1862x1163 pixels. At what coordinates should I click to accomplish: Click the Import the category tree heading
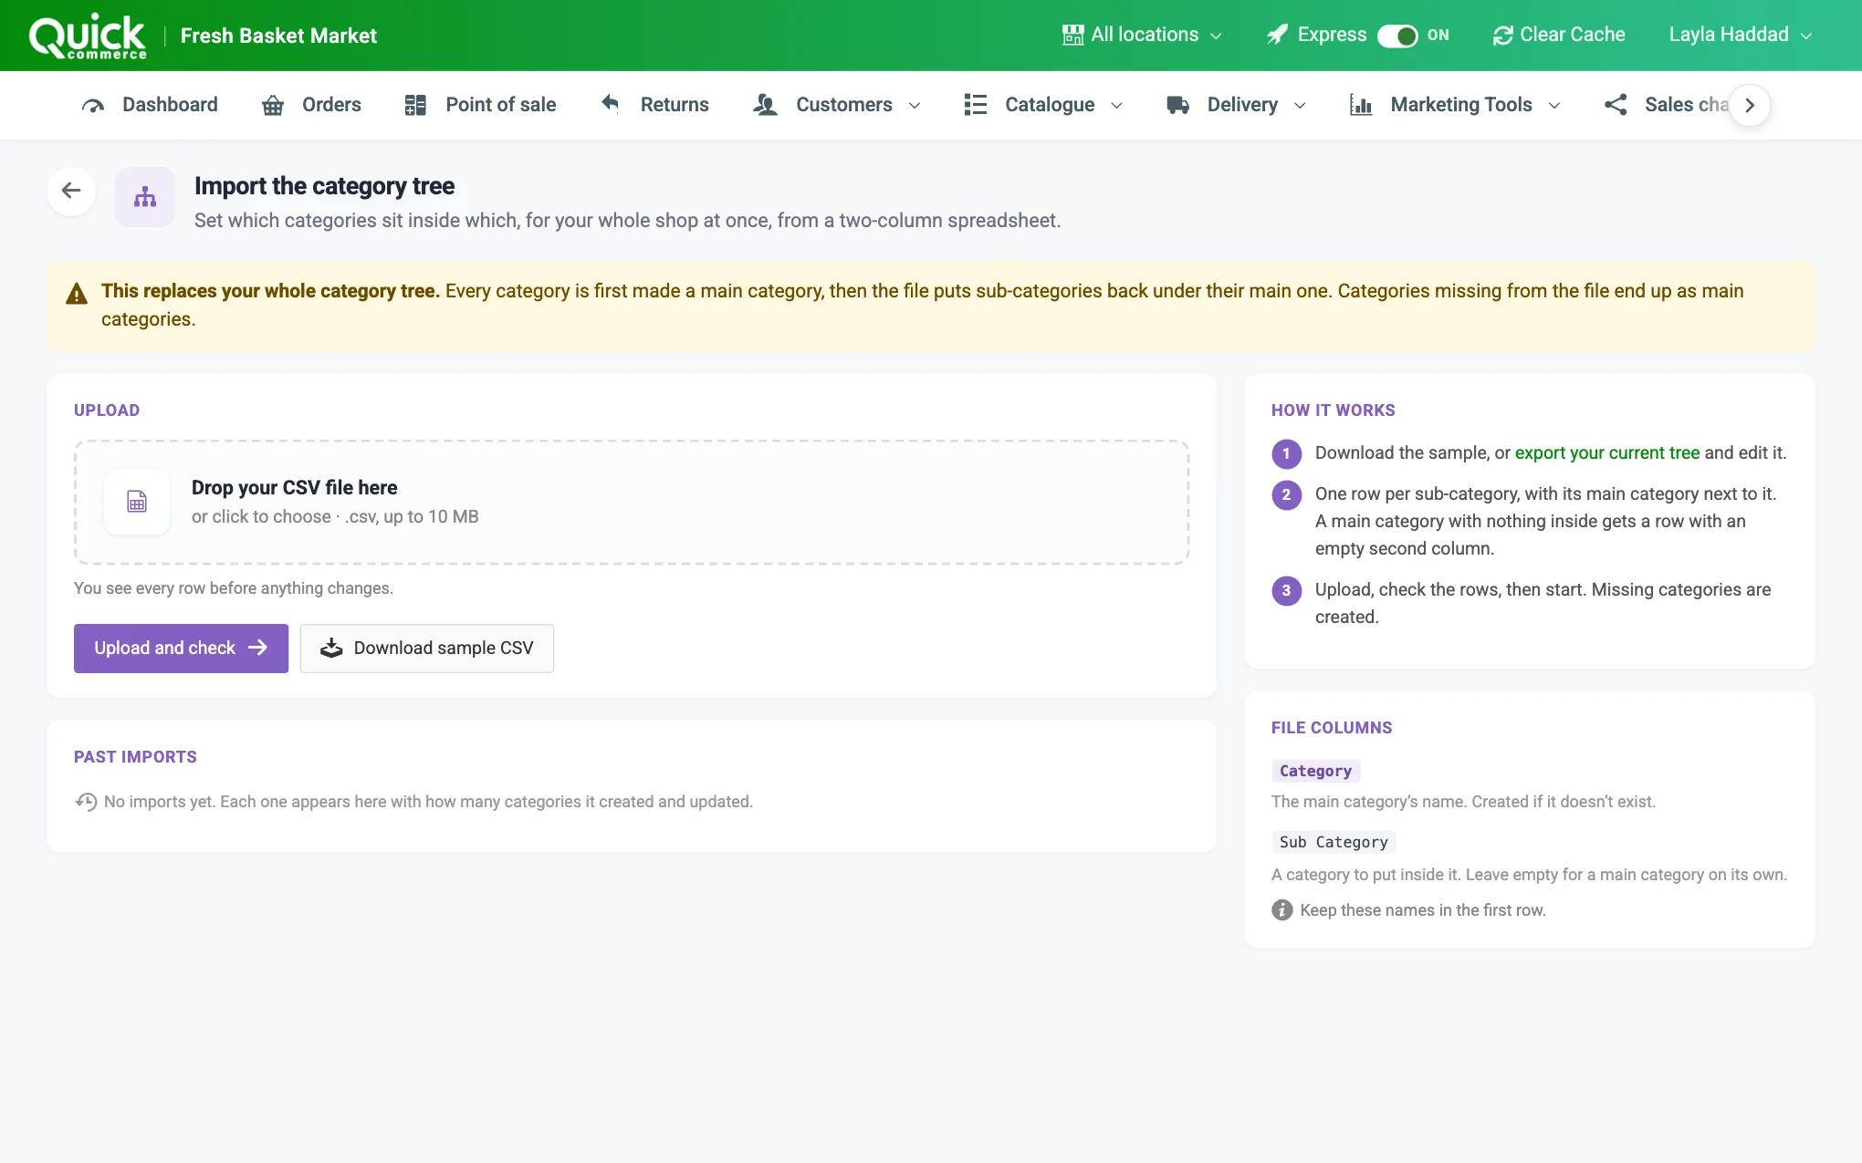pyautogui.click(x=324, y=186)
